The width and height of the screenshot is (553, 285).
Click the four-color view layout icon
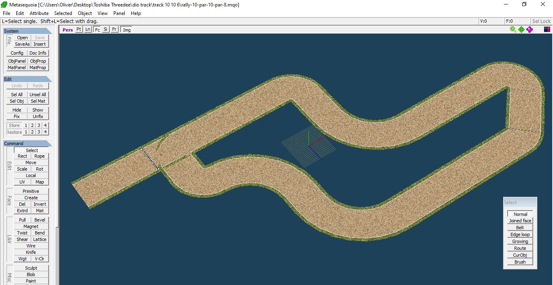coord(547,30)
